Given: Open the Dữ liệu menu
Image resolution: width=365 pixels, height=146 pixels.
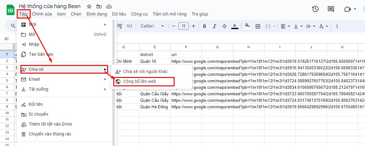Looking at the screenshot, I should [x=119, y=14].
